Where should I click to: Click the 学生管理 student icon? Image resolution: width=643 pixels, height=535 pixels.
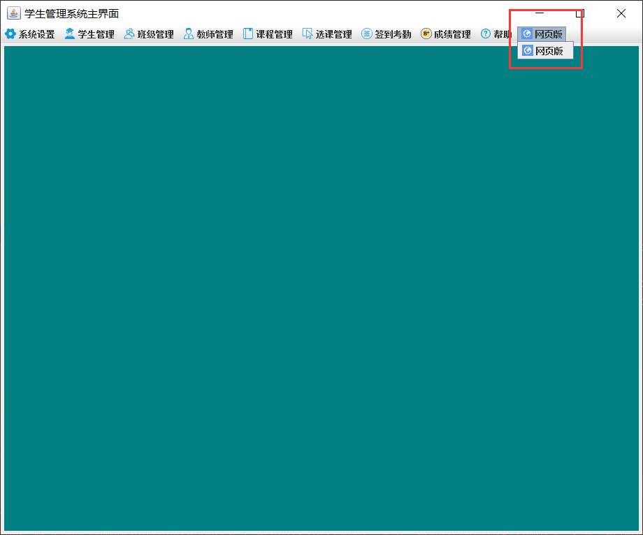click(69, 33)
